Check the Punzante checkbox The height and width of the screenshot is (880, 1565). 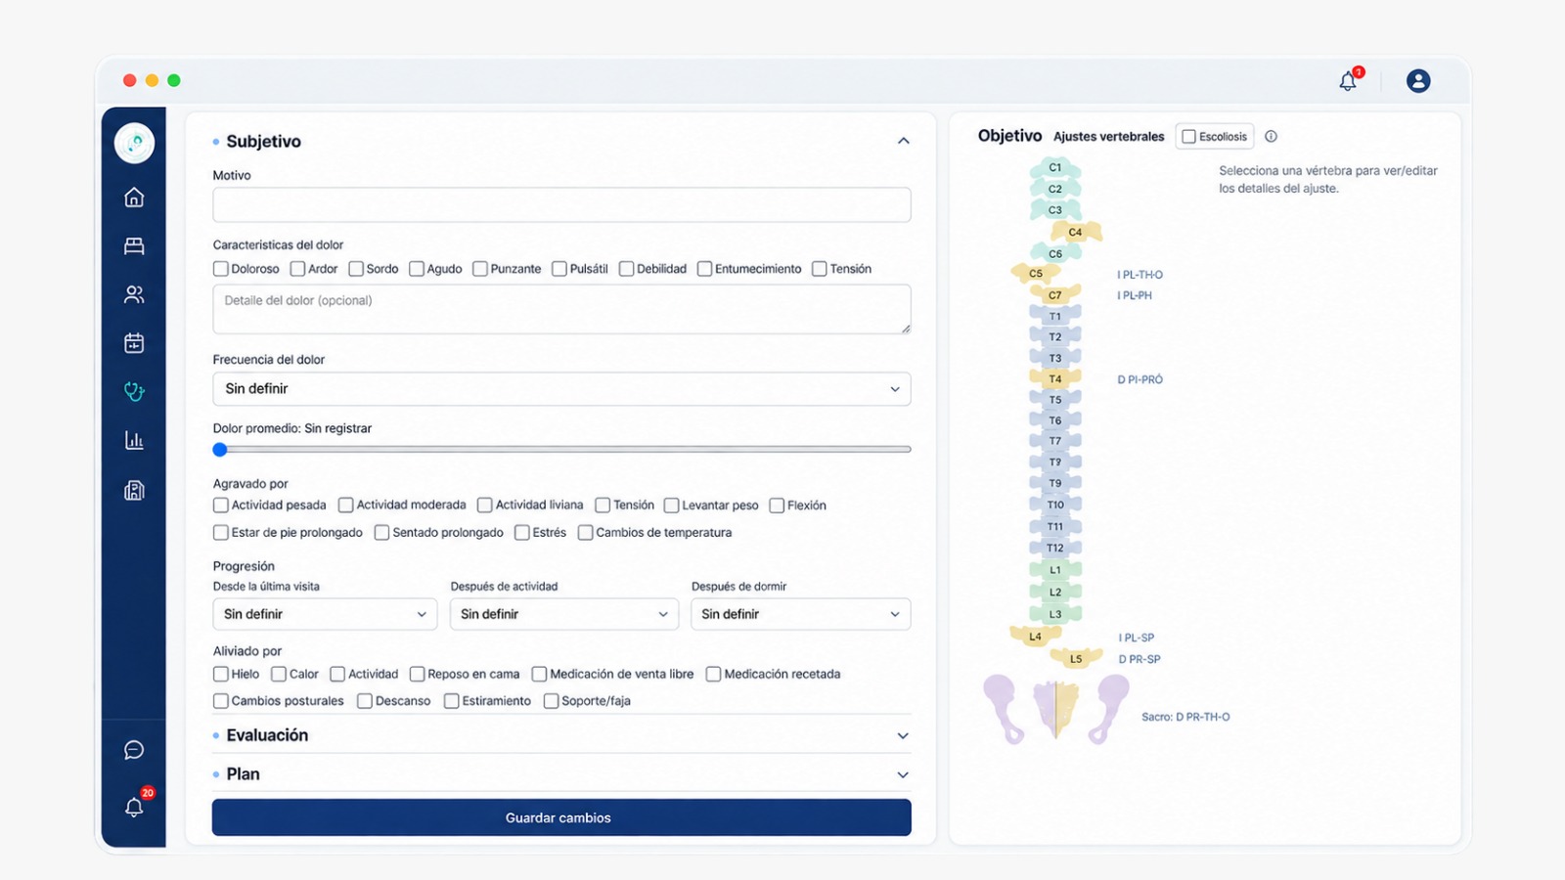click(480, 269)
